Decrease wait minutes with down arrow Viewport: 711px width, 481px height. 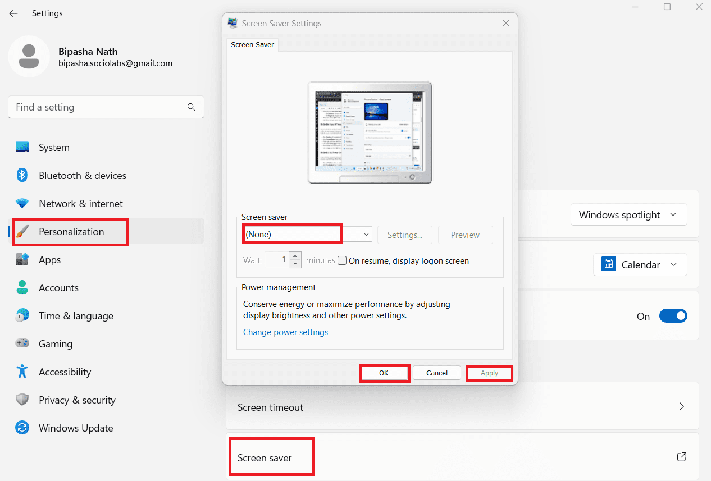click(x=296, y=264)
